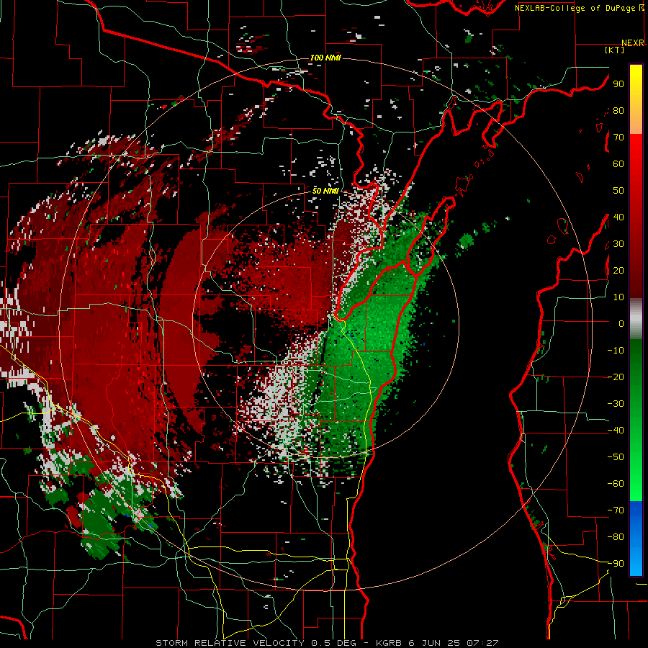Click the "50 NMI" range ring label
This screenshot has width=648, height=648.
pyautogui.click(x=325, y=191)
